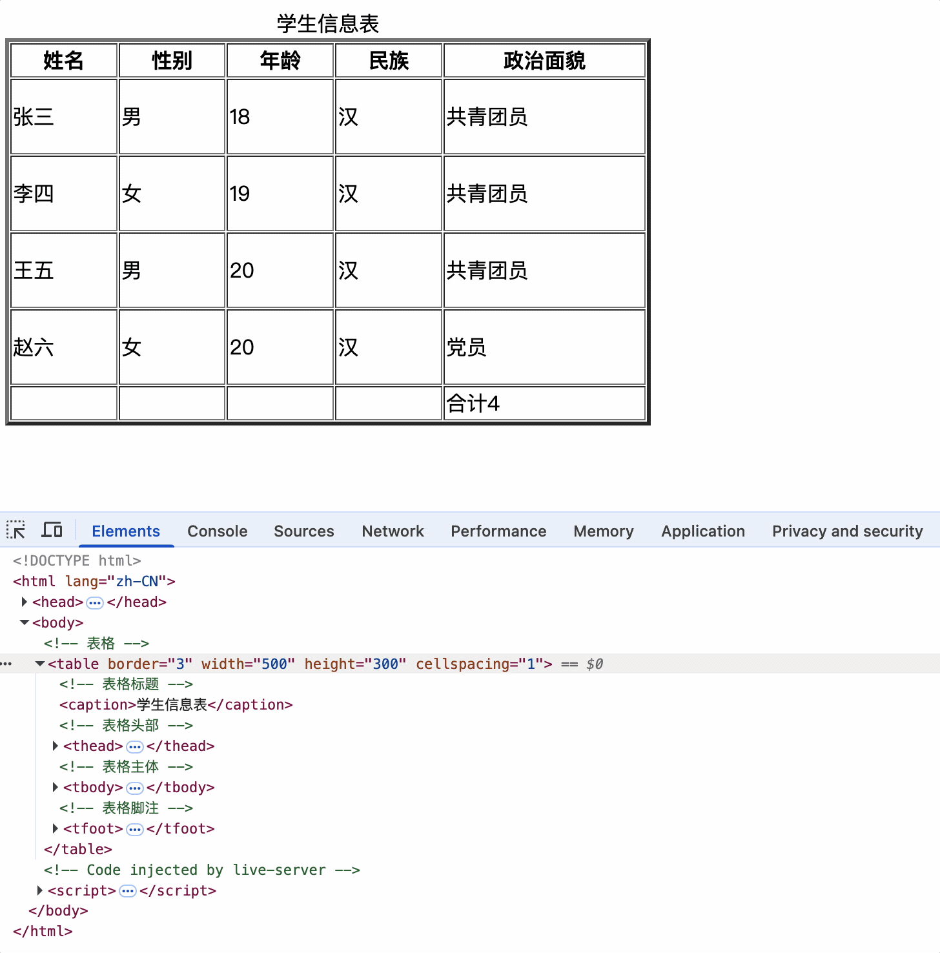Viewport: 940px width, 953px height.
Task: Click the "表格标题" comment line
Action: pos(126,684)
